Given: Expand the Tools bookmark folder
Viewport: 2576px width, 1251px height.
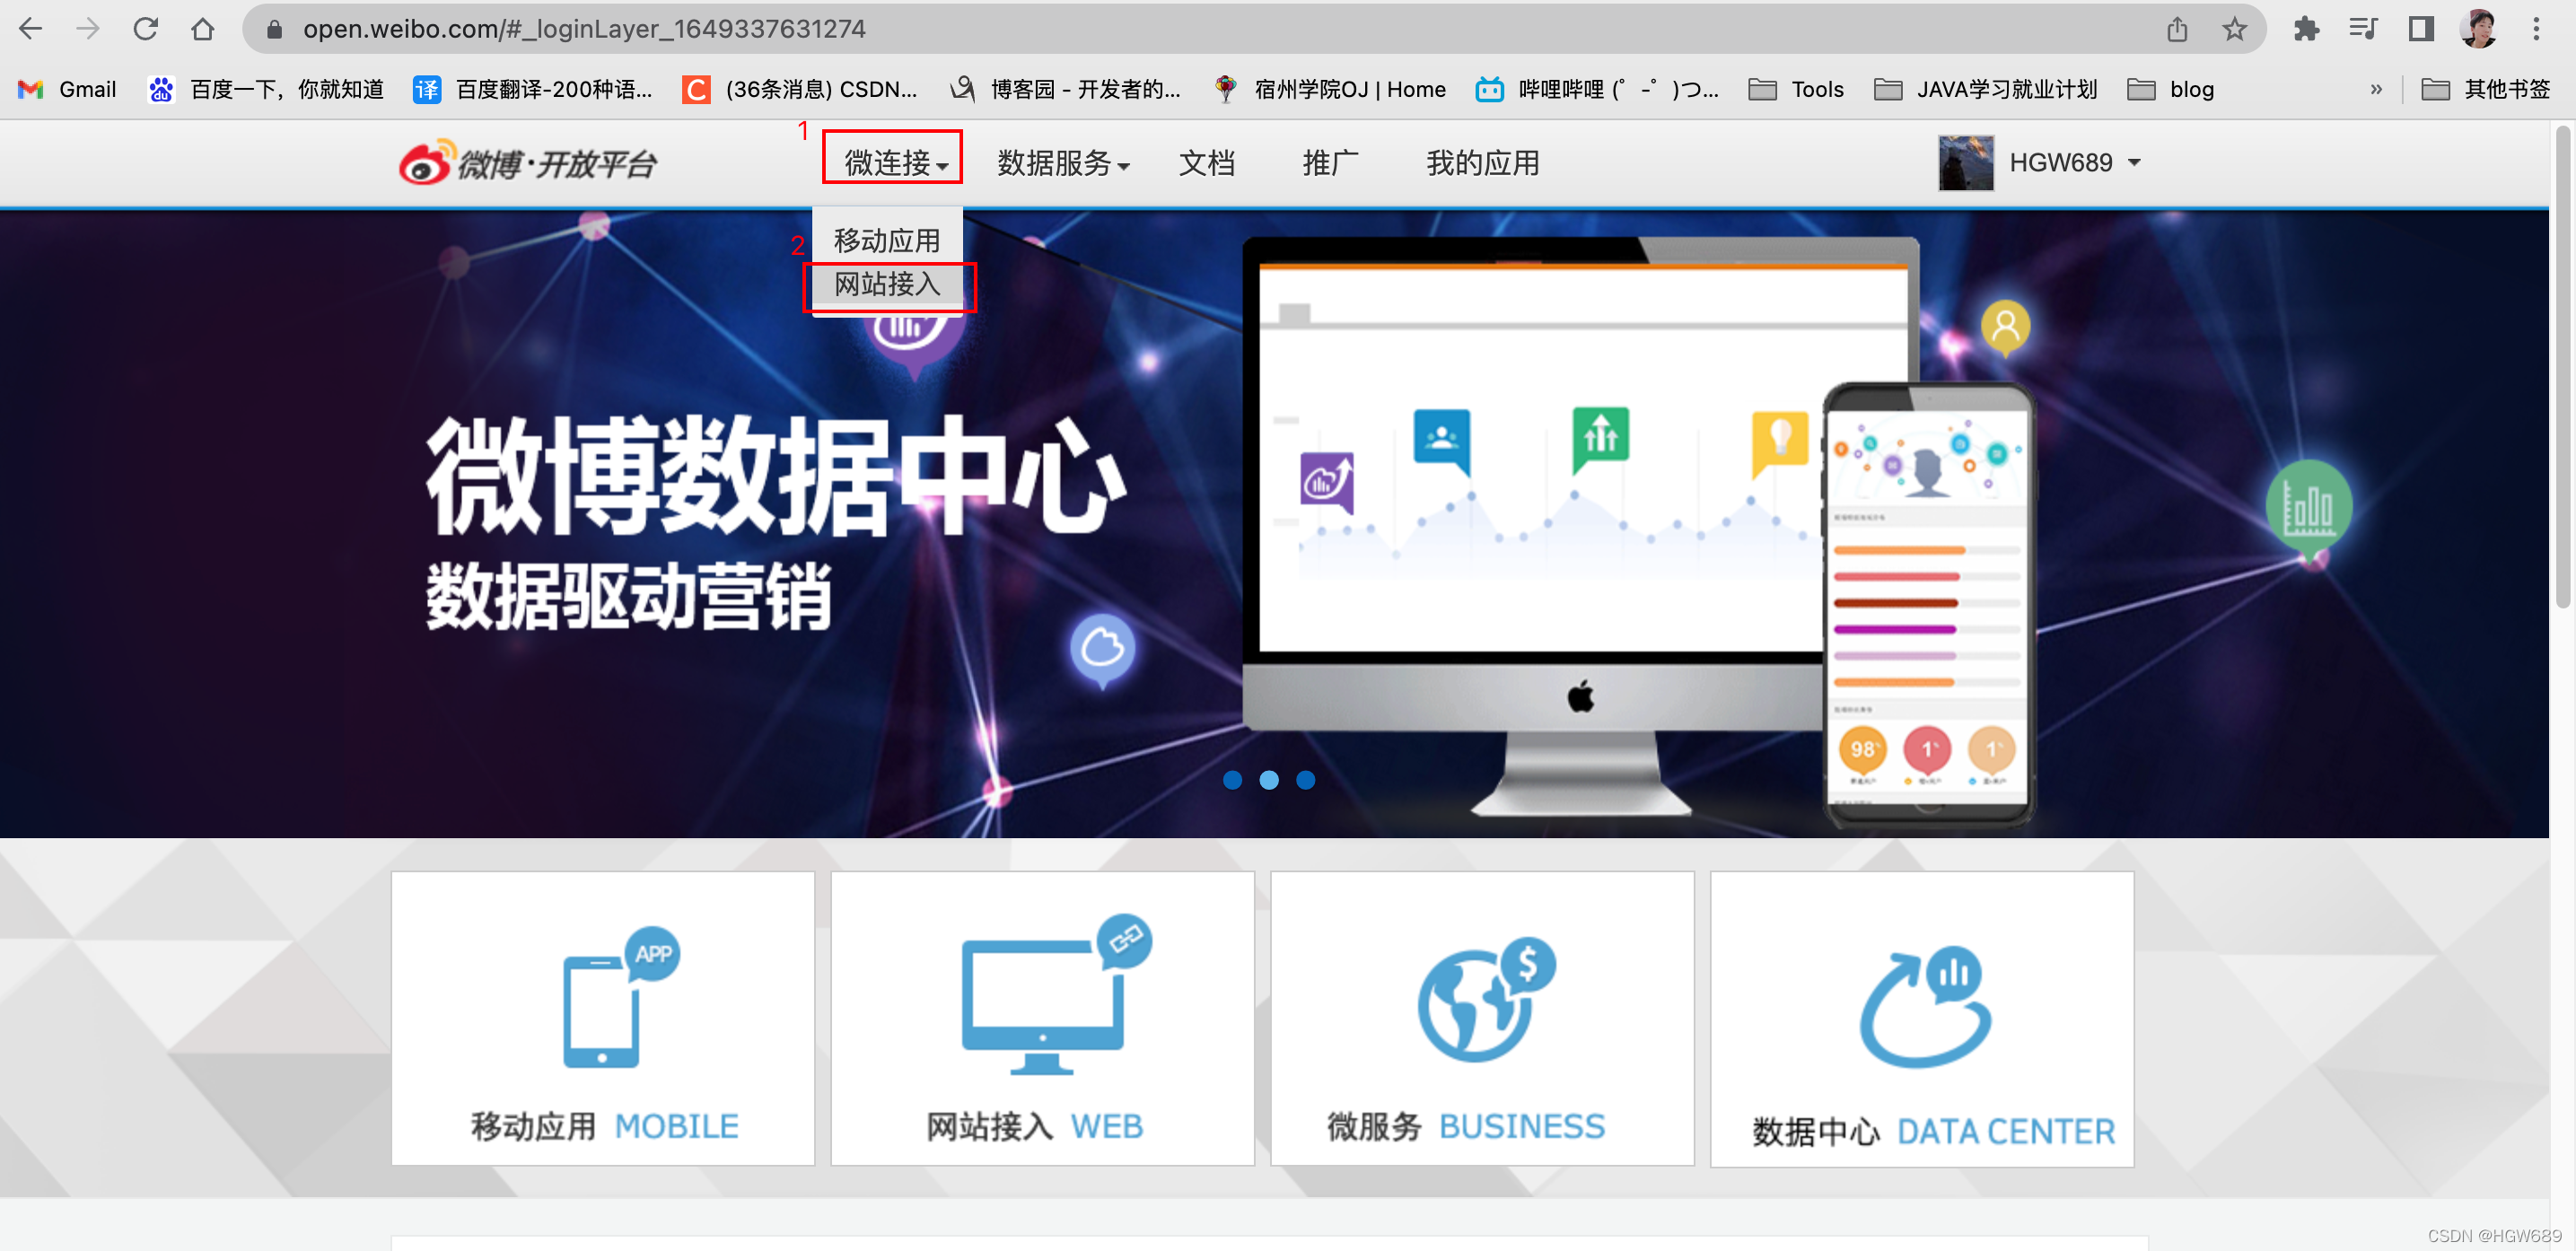Looking at the screenshot, I should tap(1796, 89).
